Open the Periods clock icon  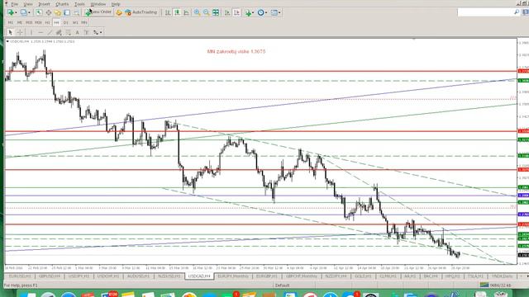[x=260, y=12]
